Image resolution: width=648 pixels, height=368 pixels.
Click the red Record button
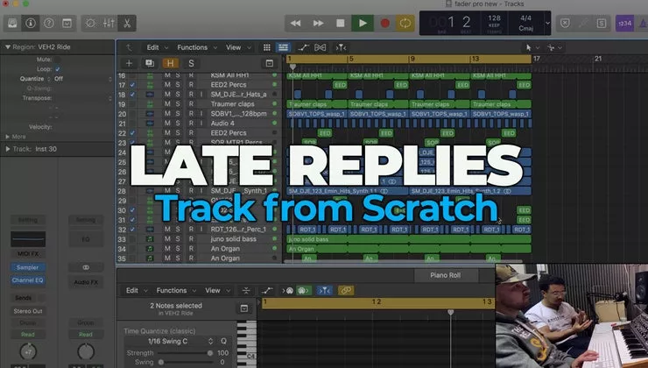coord(384,23)
